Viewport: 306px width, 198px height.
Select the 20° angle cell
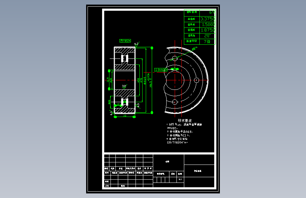[x=207, y=36]
